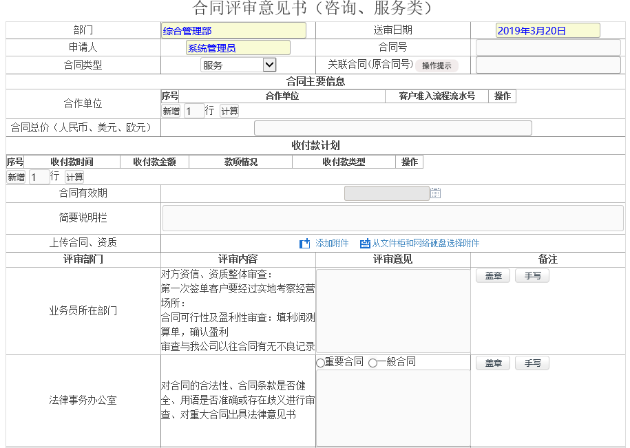Click 盖章 button for 业务员所在部门
Image resolution: width=630 pixels, height=448 pixels.
493,275
